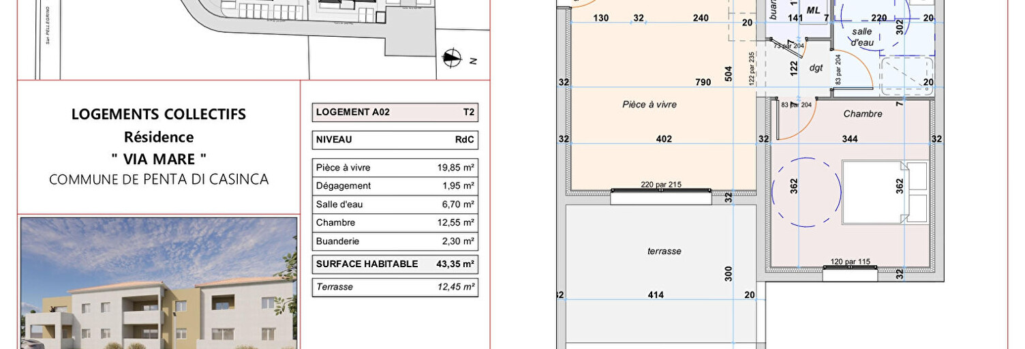Click the Buanderie 2,30 m² table row
This screenshot has height=349, width=1025.
point(395,241)
